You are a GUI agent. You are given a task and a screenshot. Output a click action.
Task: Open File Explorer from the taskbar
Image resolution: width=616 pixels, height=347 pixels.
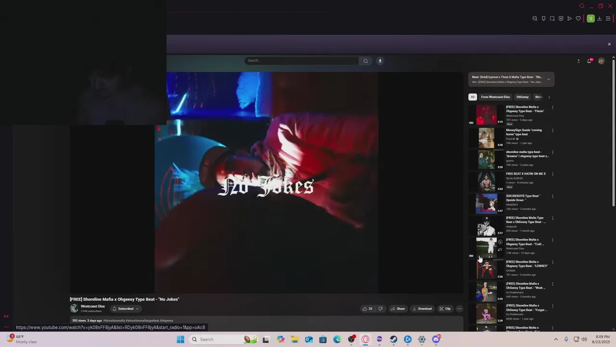click(x=295, y=339)
